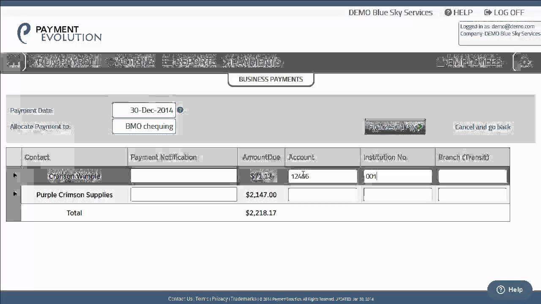Expand the Cranson Wimple row arrow
Screen dimensions: 541x304
click(15, 176)
